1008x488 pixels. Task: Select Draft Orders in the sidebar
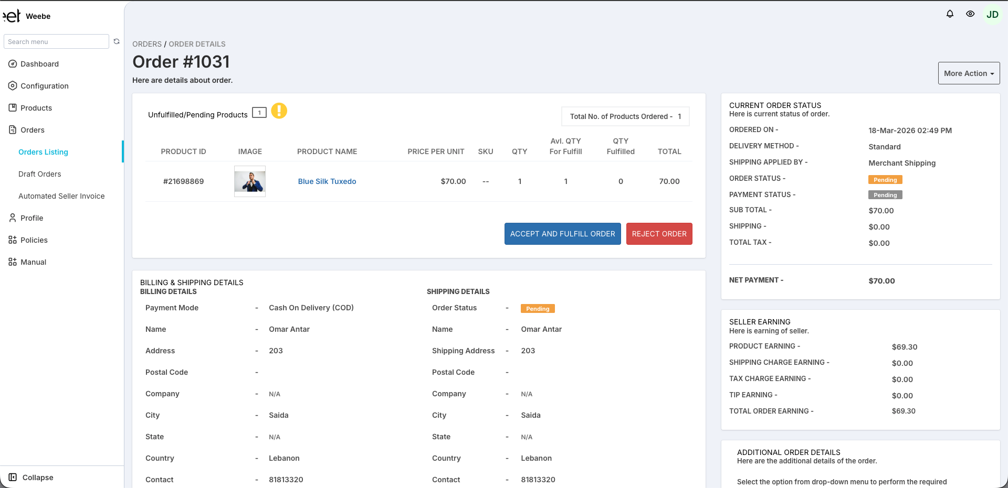tap(39, 173)
